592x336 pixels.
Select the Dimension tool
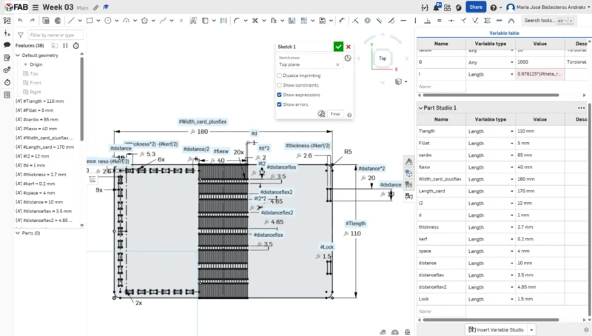(342, 21)
